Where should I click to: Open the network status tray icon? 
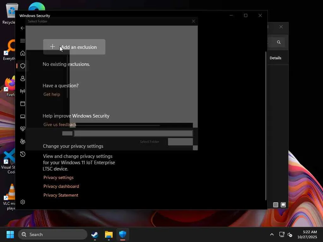(282, 234)
